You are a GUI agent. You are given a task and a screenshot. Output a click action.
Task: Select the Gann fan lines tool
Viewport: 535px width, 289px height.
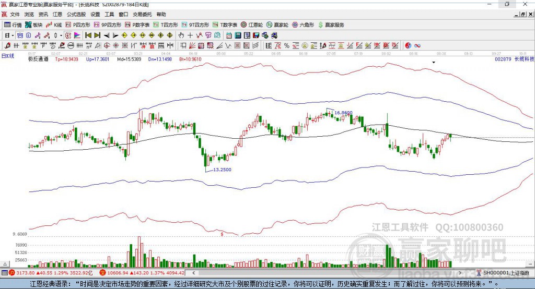pyautogui.click(x=192, y=45)
